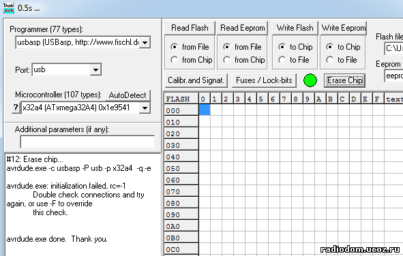Click flash address row 020
This screenshot has height=256, width=403.
click(181, 133)
